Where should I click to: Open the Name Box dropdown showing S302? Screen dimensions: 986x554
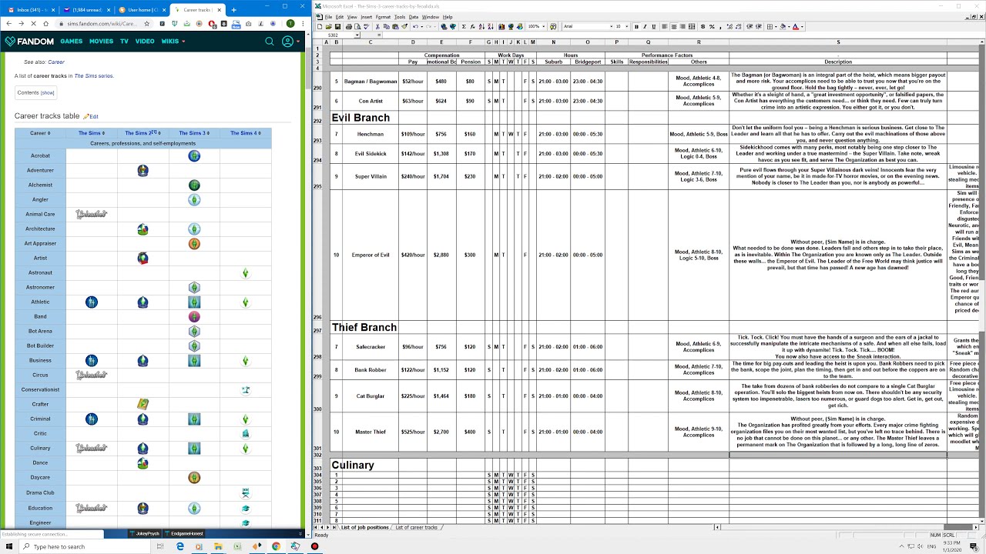pos(357,35)
